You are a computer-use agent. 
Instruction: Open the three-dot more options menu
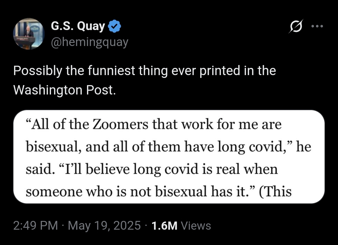click(x=317, y=26)
